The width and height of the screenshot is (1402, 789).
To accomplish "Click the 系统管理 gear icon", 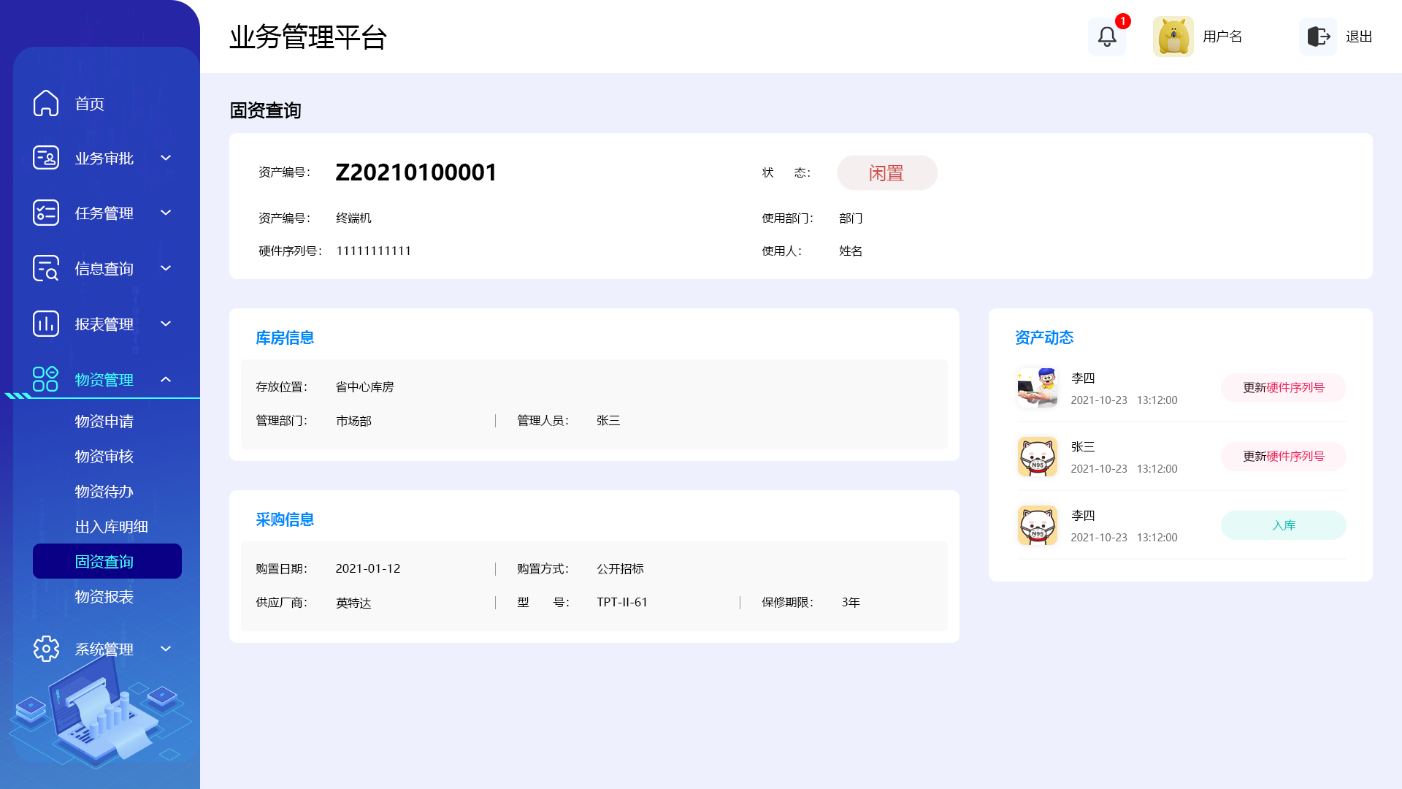I will 46,649.
